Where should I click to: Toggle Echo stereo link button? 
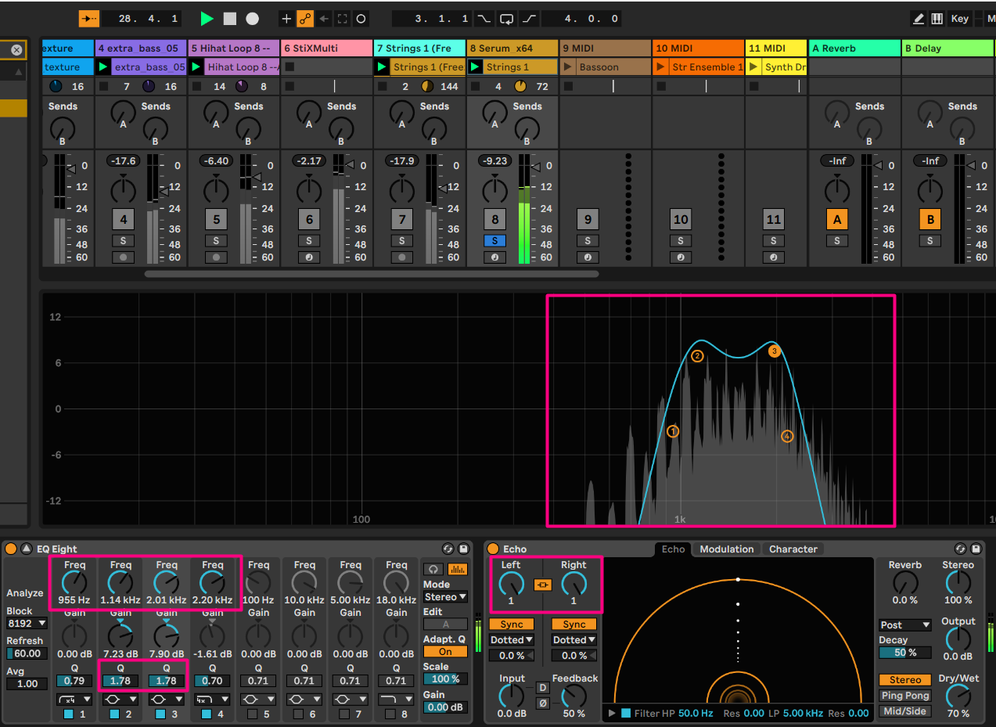[x=542, y=585]
